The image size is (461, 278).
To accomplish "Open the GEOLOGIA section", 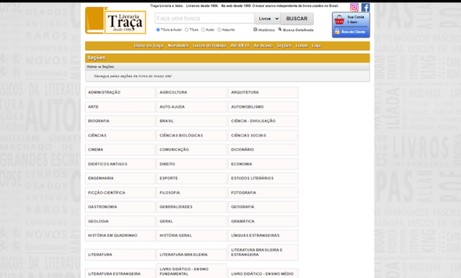I will click(120, 221).
